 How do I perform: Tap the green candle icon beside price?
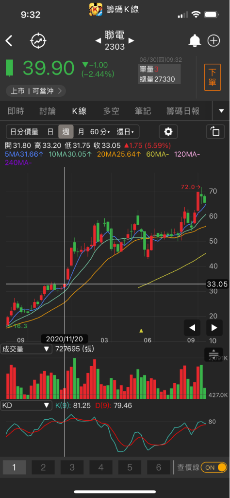[10, 68]
